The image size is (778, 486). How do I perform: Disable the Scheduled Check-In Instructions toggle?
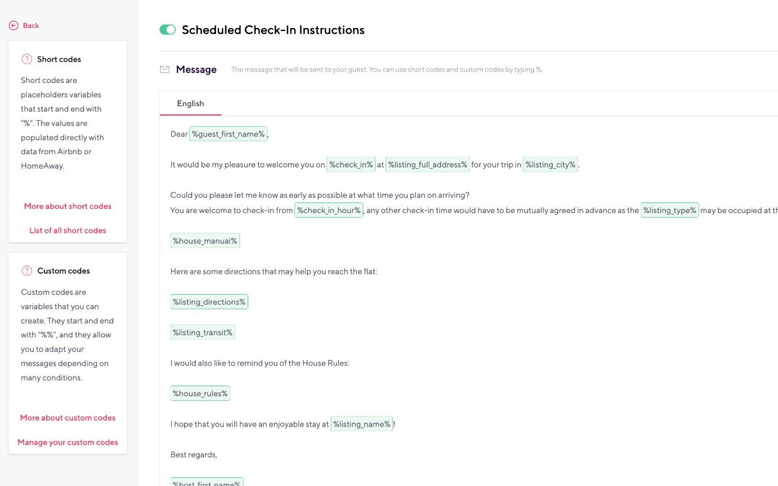pos(168,30)
